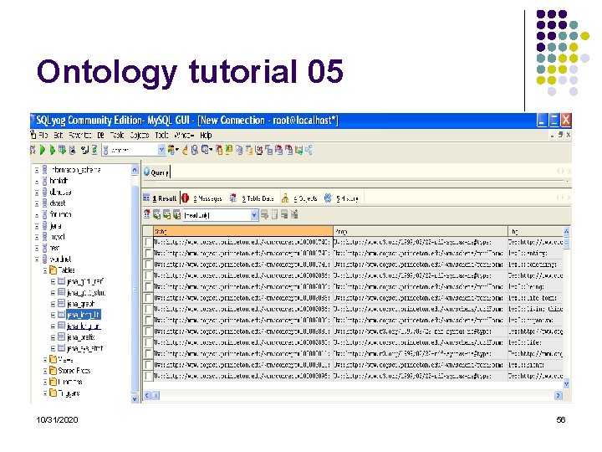
Task: Click result grid scroll-left arrow
Action: pos(147,395)
